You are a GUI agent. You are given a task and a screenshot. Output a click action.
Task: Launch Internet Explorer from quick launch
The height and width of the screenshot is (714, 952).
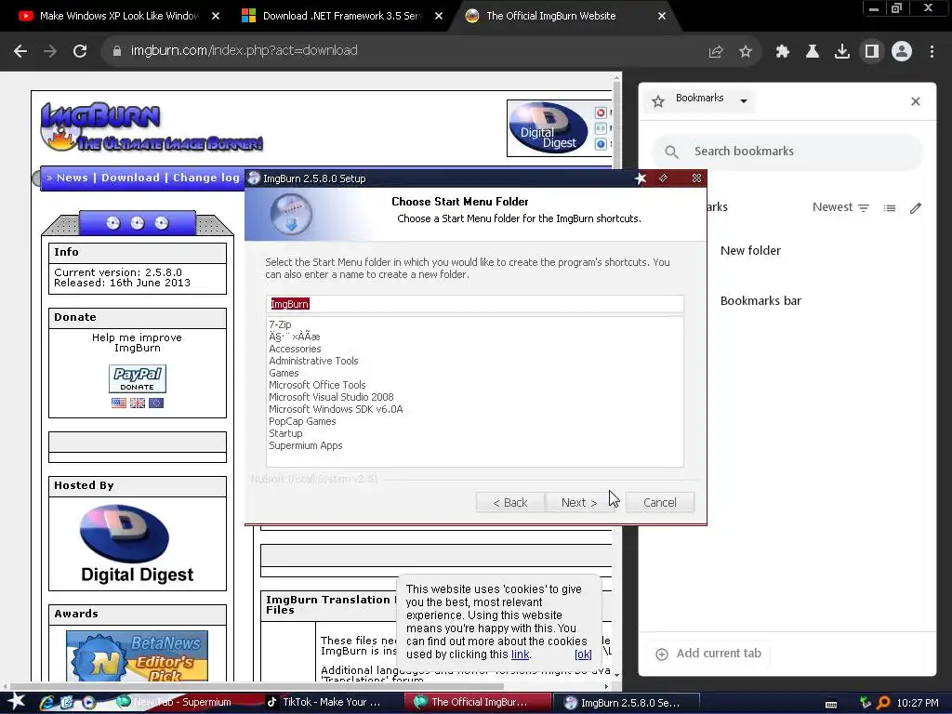[x=46, y=703]
